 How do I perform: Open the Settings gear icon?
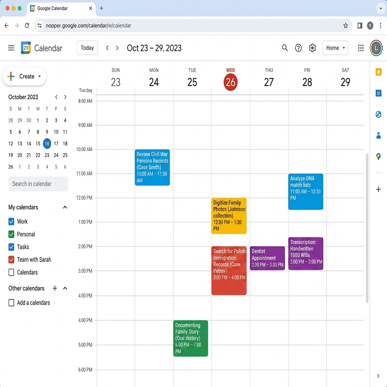tap(313, 48)
